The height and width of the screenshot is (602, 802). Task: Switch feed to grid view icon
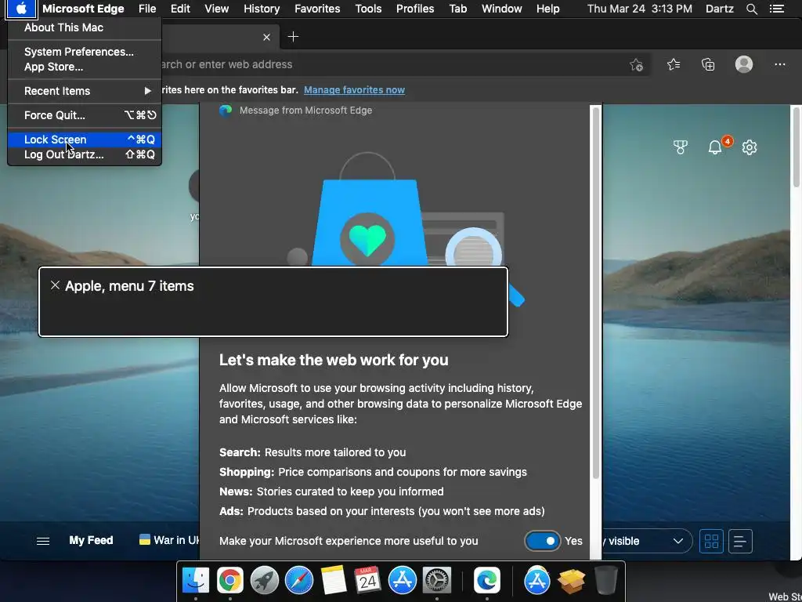pos(711,541)
